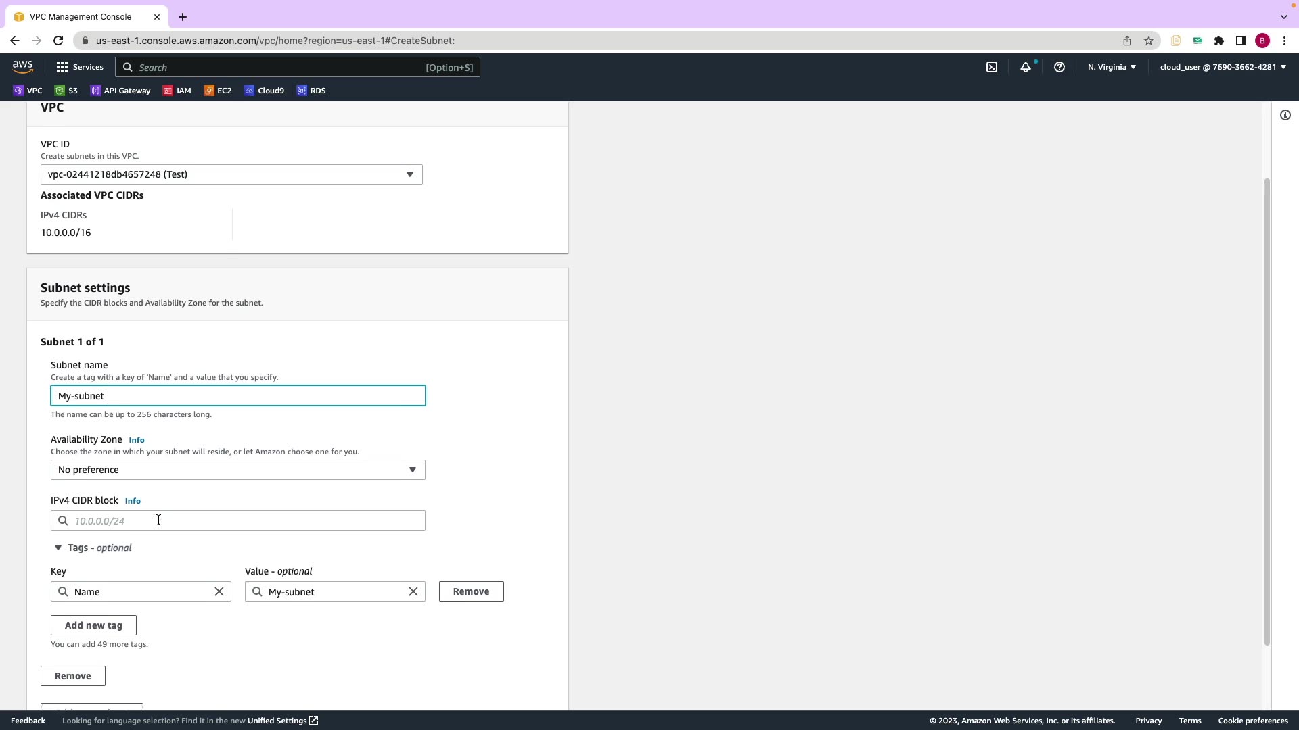Open the notifications bell

tap(1026, 67)
